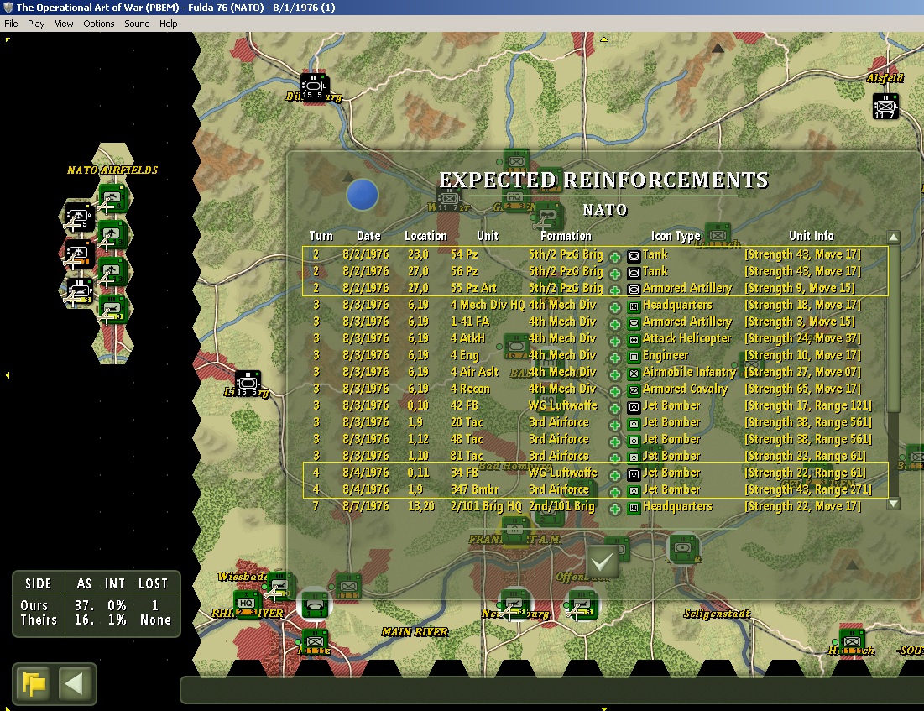The image size is (924, 711).
Task: Open the Sound menu
Action: (x=137, y=24)
